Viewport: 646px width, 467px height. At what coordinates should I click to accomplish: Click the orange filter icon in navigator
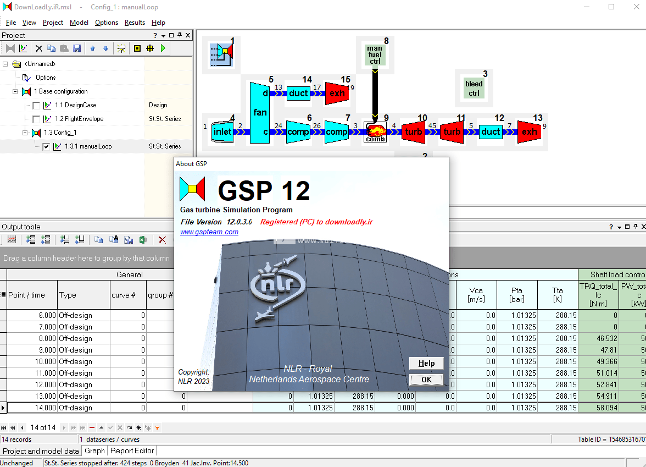157,428
